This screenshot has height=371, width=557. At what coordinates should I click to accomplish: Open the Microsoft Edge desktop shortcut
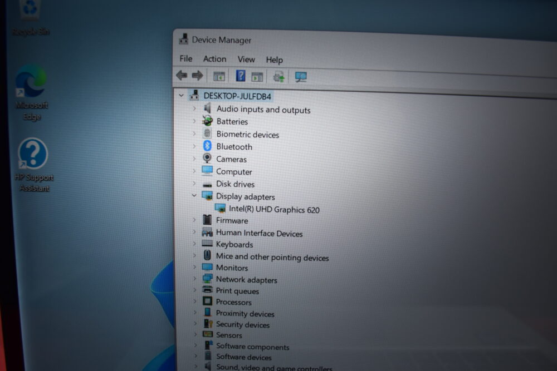coord(31,81)
